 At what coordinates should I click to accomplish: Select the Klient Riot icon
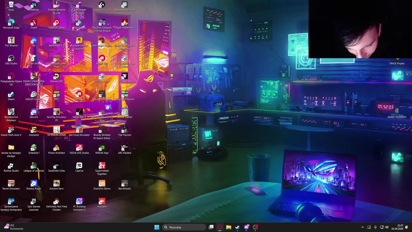pos(102,60)
